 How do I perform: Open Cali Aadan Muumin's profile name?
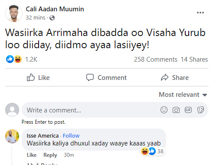coord(55,9)
